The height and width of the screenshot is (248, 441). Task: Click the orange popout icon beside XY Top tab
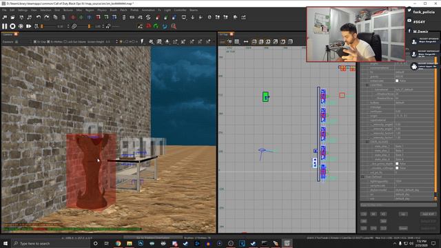pyautogui.click(x=232, y=34)
